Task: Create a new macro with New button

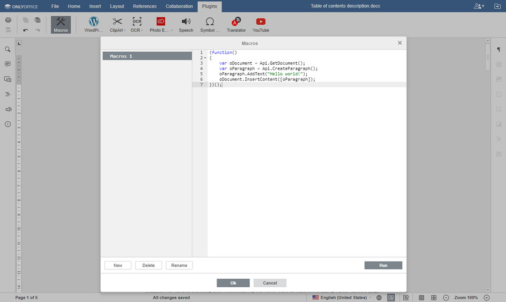Action: (x=118, y=265)
